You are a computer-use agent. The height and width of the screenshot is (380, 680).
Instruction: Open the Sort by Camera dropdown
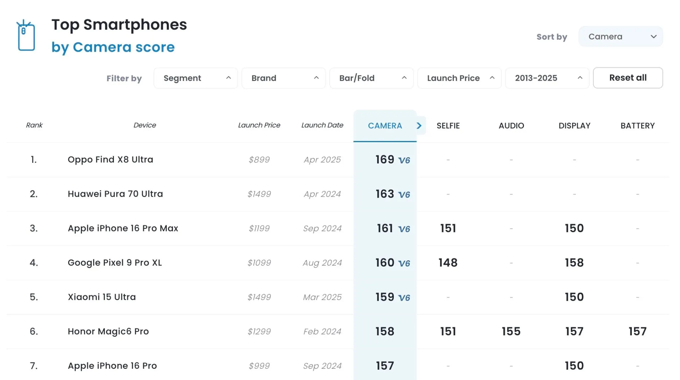tap(620, 36)
